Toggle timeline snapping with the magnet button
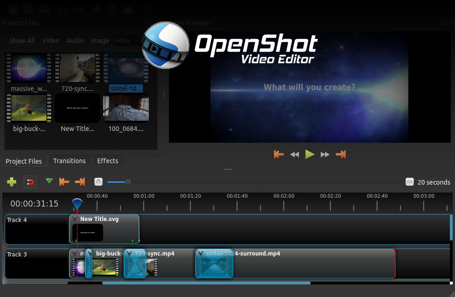Viewport: 455px width, 297px height. [x=30, y=182]
